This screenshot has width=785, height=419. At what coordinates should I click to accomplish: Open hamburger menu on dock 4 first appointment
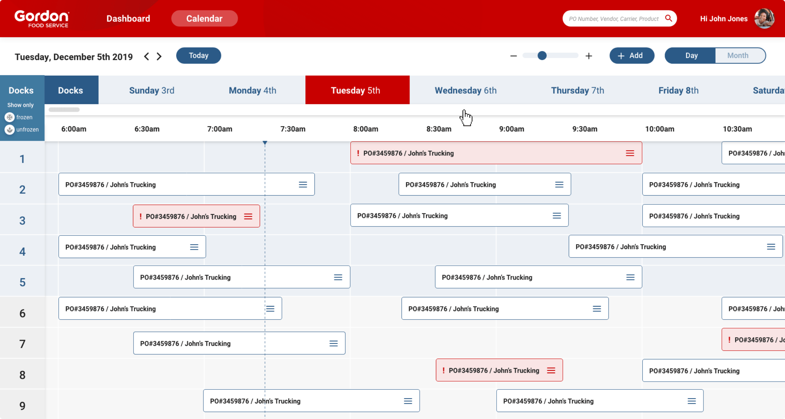(194, 247)
